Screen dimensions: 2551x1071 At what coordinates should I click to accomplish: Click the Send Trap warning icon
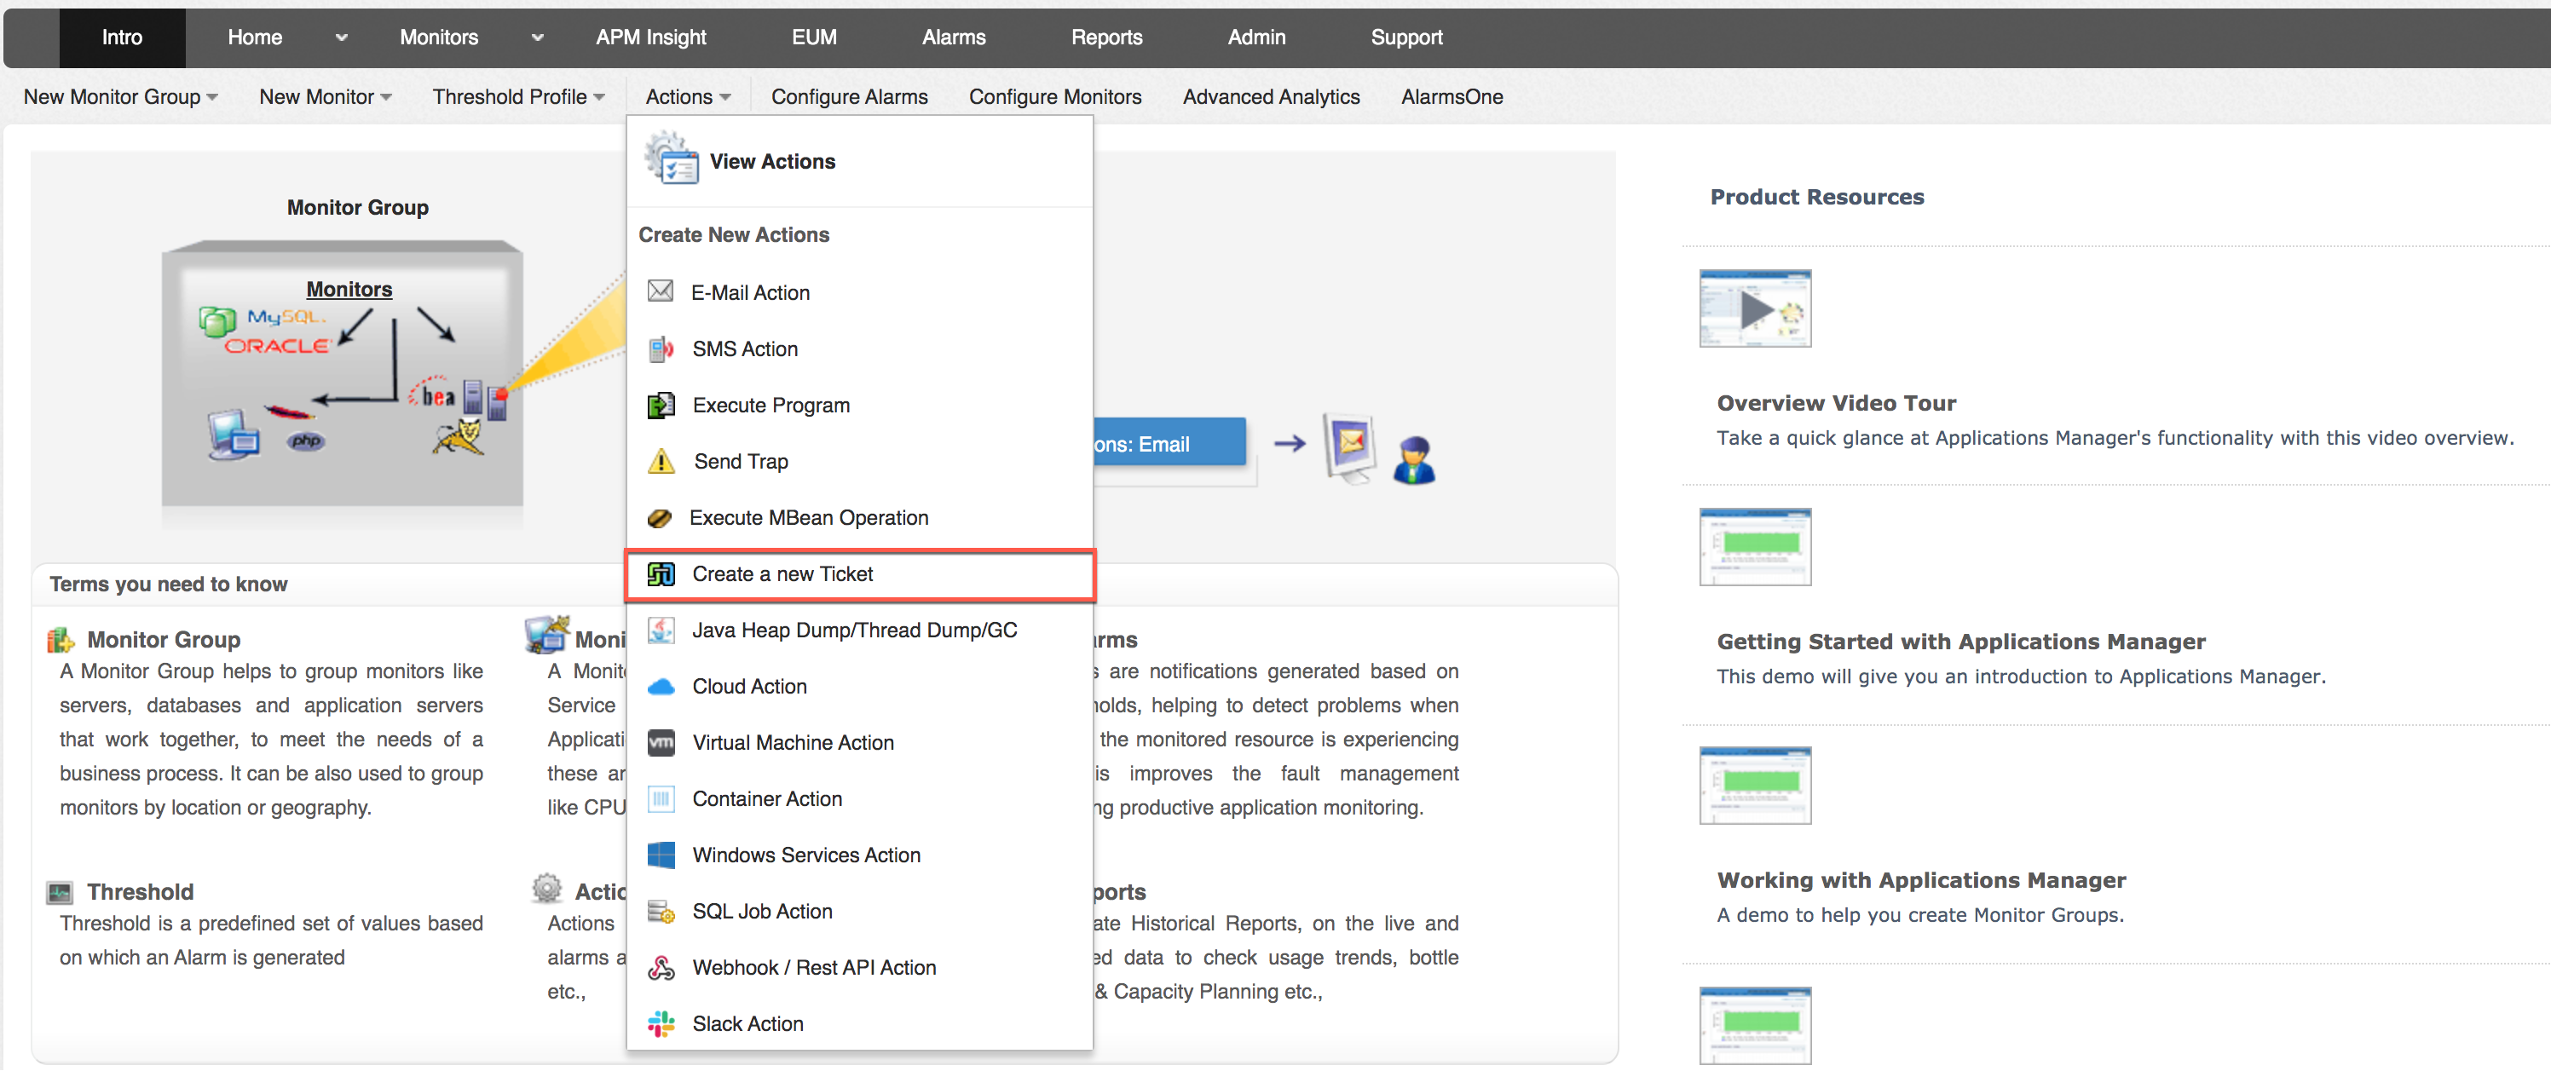pos(660,461)
